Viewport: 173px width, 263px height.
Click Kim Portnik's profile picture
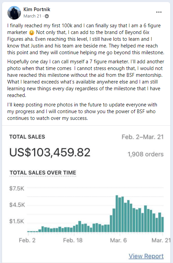14,13
